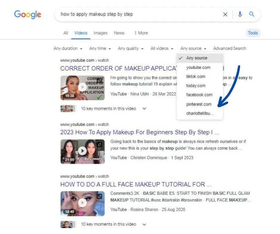Play the Christen Dominique video thumbnail
Image resolution: width=280 pixels, height=234 pixels.
click(x=83, y=151)
